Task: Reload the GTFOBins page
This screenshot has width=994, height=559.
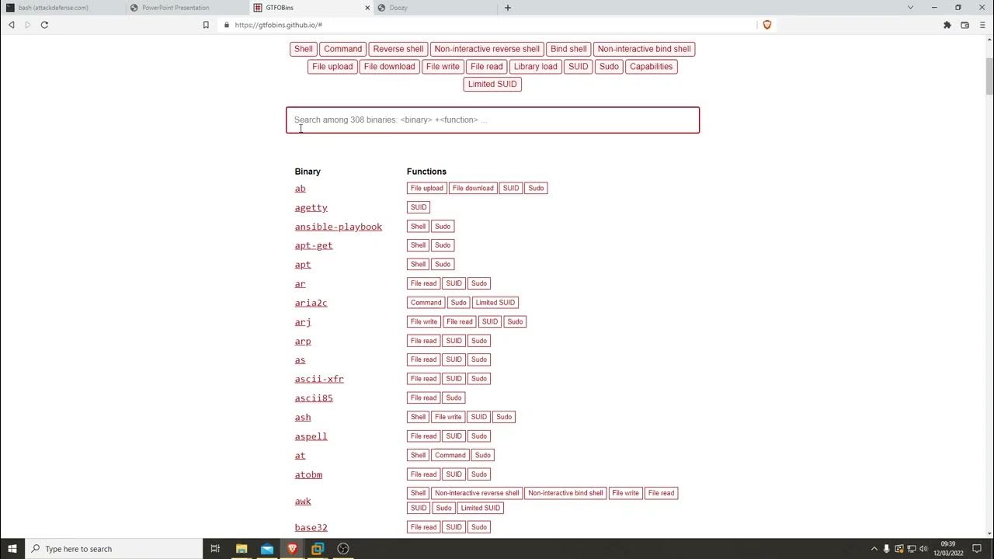Action: [x=44, y=25]
